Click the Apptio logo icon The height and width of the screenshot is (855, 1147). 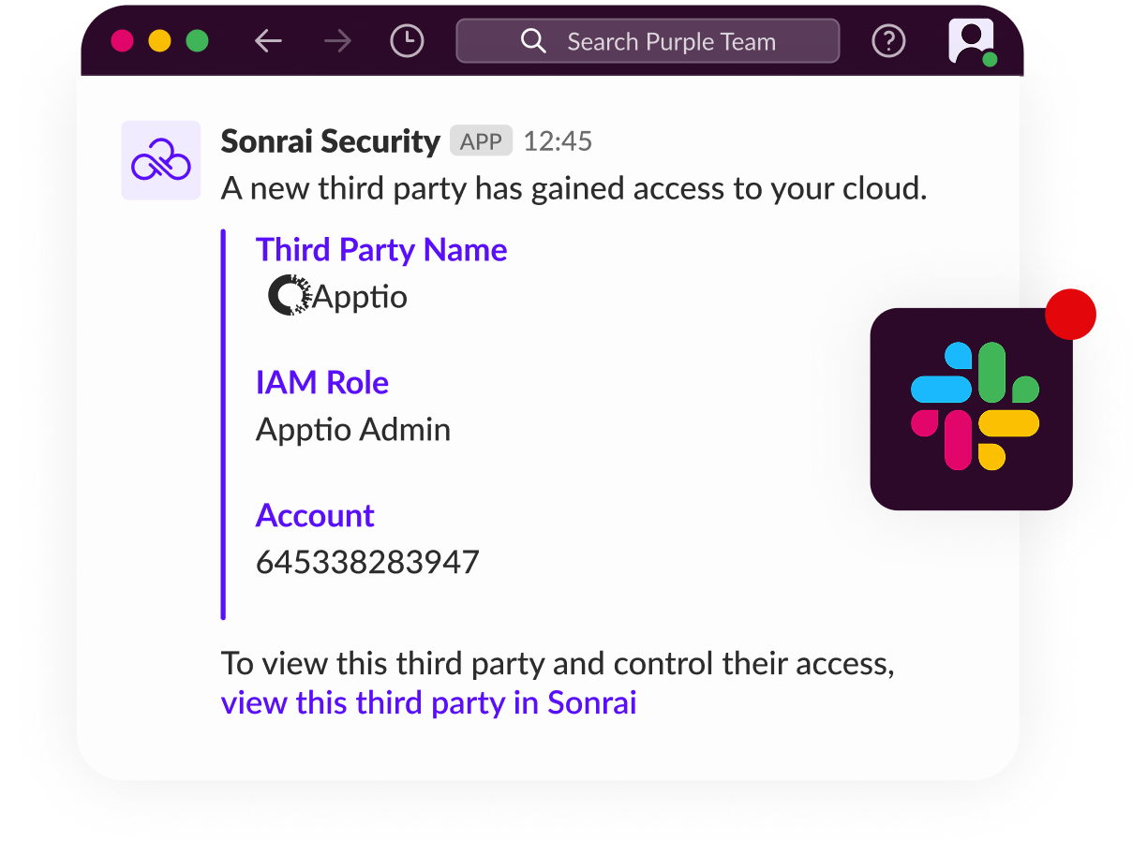(290, 295)
